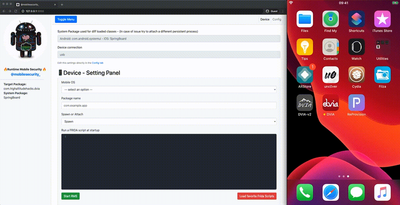Open Safari in the dock
The width and height of the screenshot is (400, 205).
330,192
